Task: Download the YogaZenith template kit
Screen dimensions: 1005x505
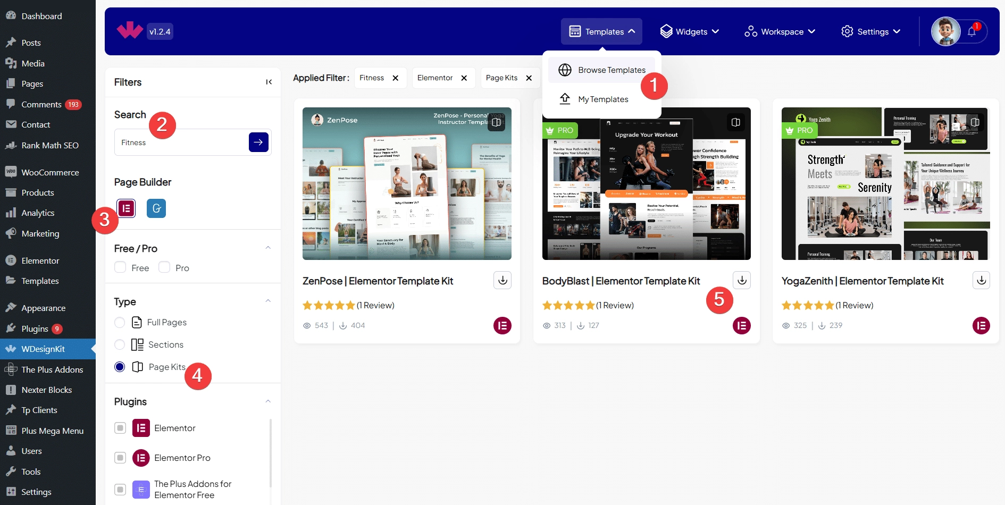Action: (x=981, y=280)
